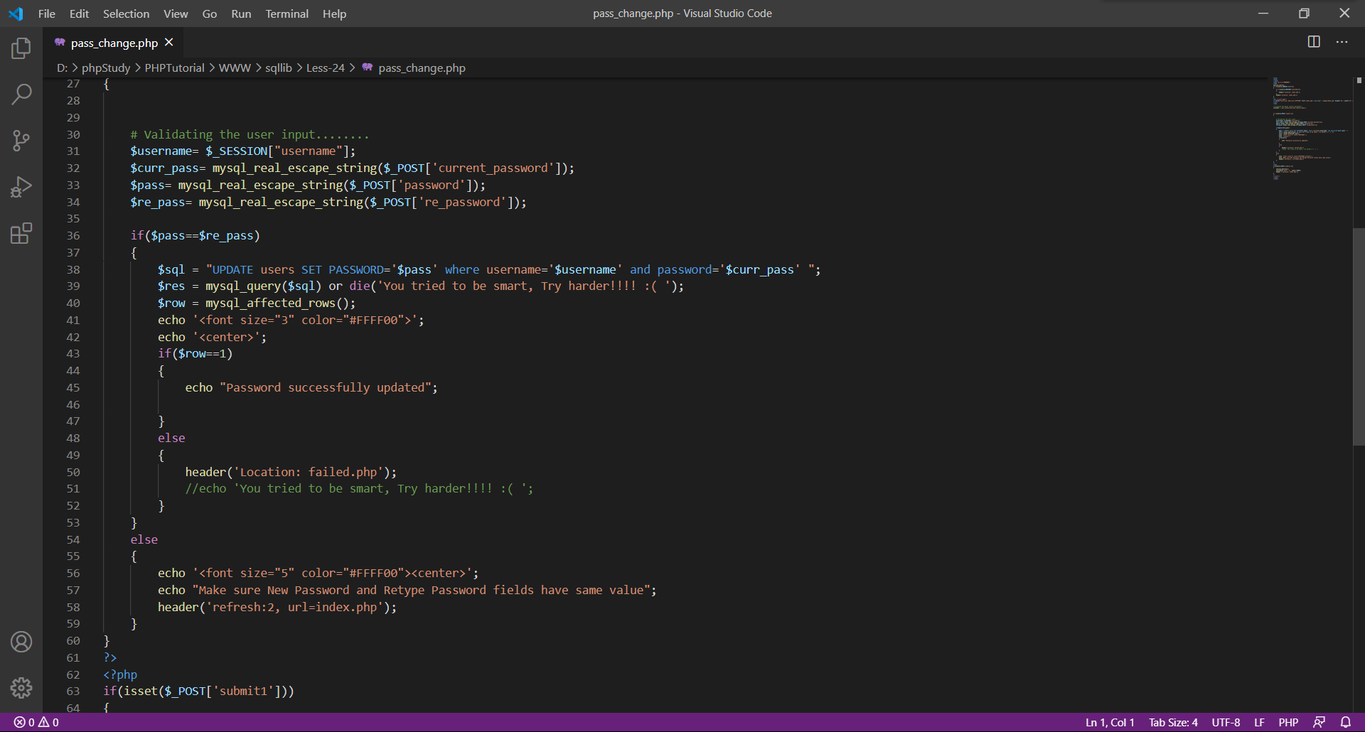Image resolution: width=1365 pixels, height=732 pixels.
Task: Open the Terminal menu
Action: point(287,14)
